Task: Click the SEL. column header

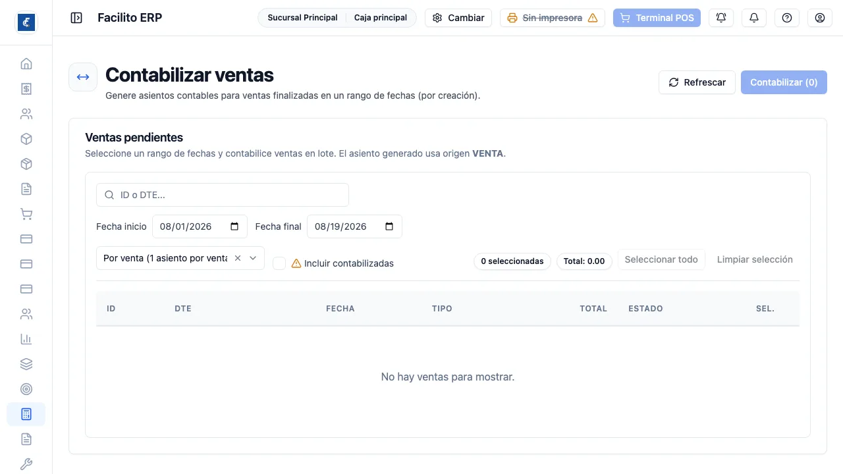Action: [765, 308]
